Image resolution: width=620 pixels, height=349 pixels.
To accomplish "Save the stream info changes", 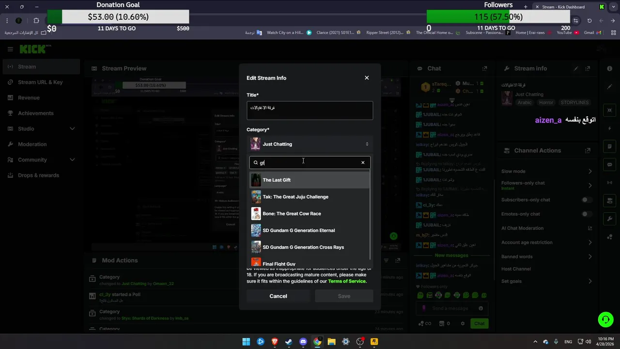I will click(344, 296).
